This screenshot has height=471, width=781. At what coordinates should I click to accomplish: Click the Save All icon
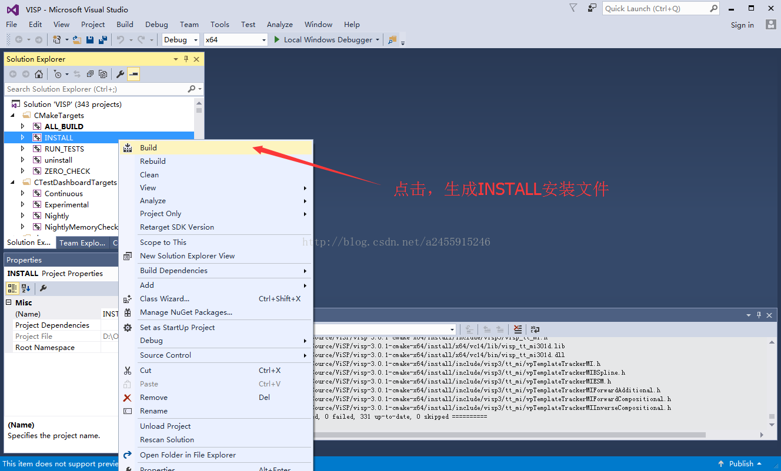point(103,40)
